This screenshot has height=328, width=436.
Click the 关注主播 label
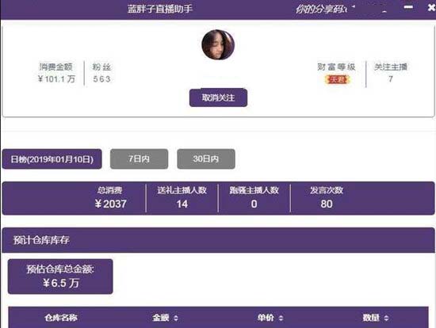[x=390, y=67]
